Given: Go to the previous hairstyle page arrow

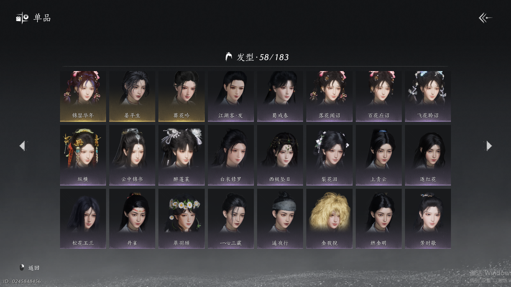Looking at the screenshot, I should 22,146.
